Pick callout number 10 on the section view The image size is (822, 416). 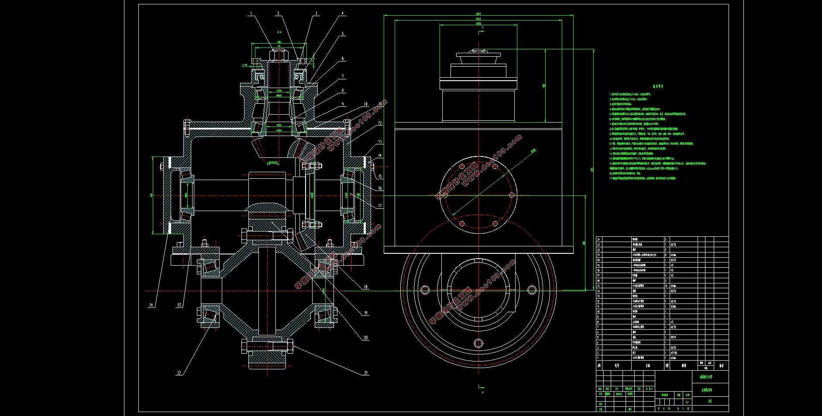click(366, 104)
